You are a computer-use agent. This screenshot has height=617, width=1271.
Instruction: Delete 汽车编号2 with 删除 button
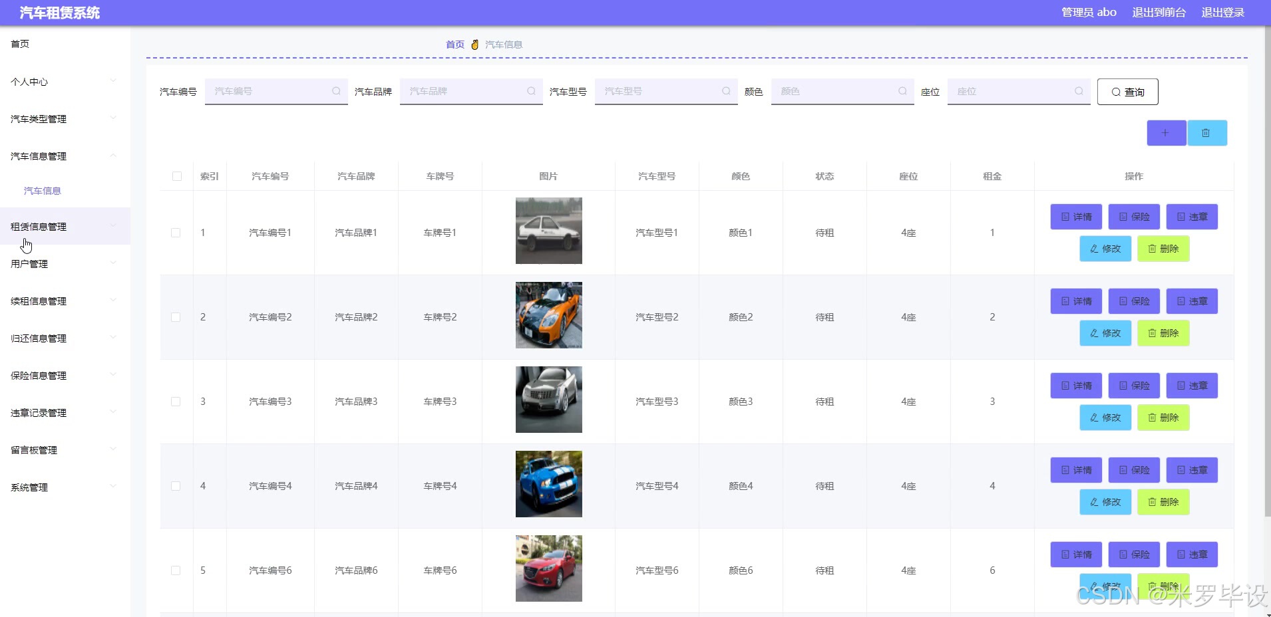[1163, 333]
